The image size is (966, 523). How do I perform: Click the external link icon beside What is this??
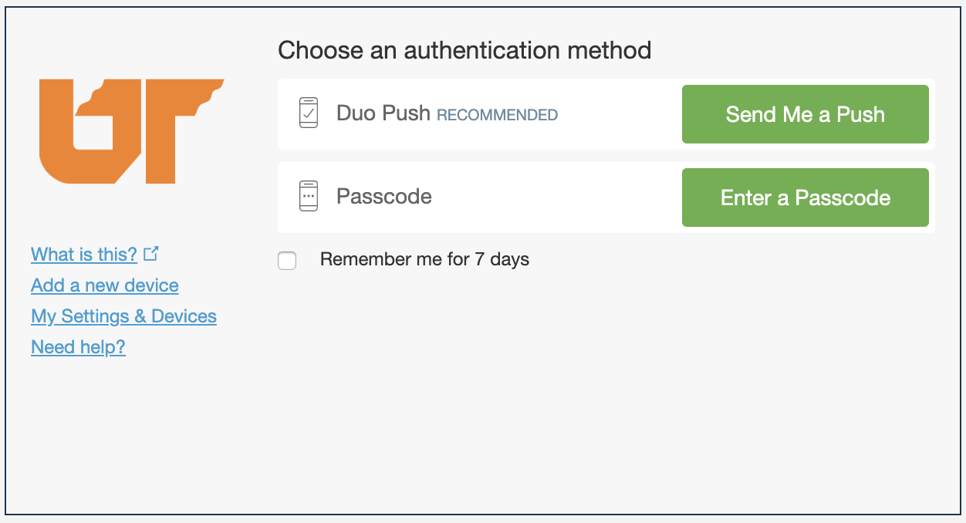(x=151, y=252)
